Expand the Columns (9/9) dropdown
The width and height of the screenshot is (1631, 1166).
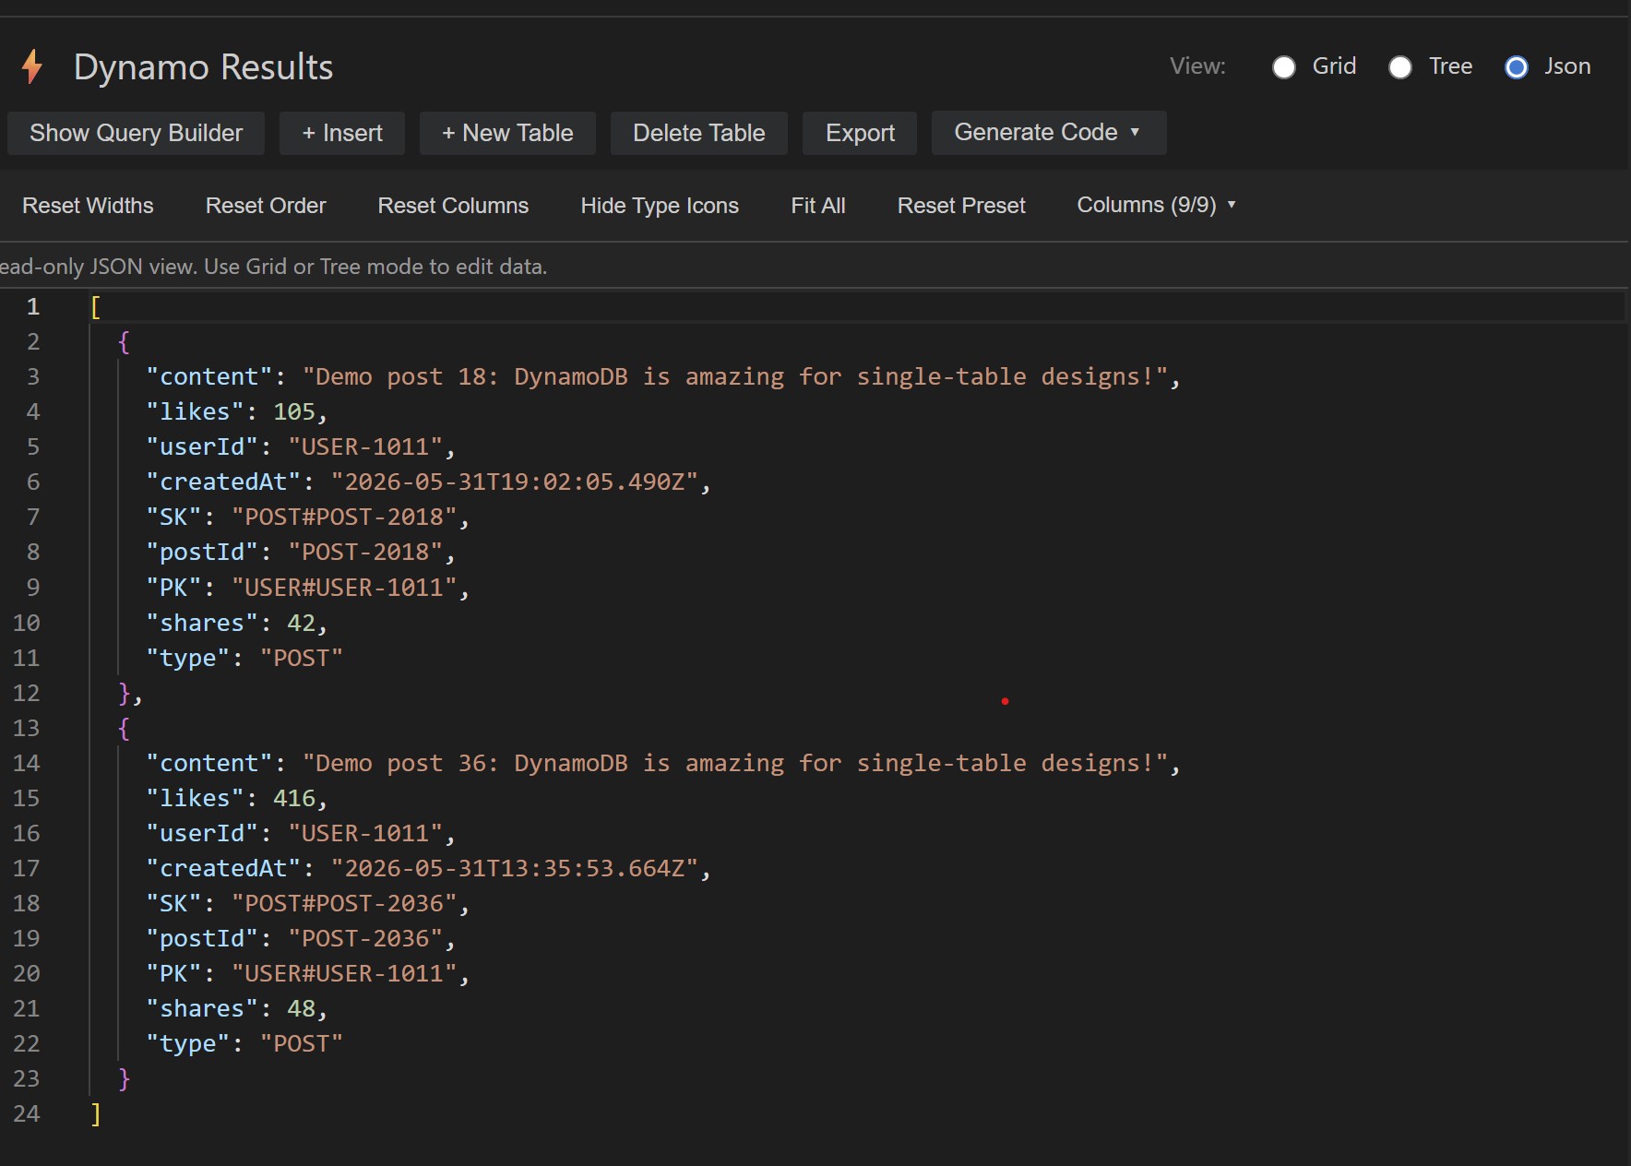(x=1156, y=205)
